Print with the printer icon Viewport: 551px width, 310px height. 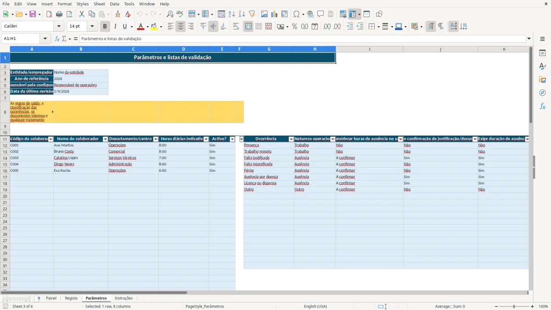pos(59,14)
